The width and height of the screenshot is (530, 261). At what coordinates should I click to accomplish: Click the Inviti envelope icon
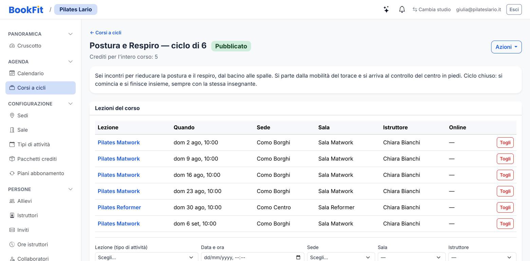point(12,230)
